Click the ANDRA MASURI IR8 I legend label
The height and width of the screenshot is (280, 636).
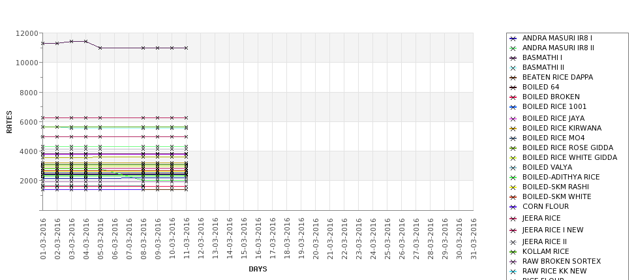pos(557,38)
